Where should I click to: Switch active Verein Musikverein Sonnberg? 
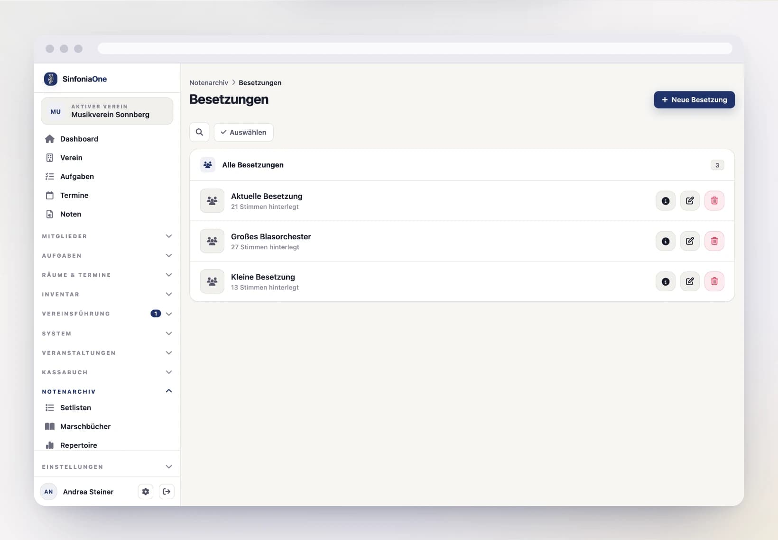(107, 111)
